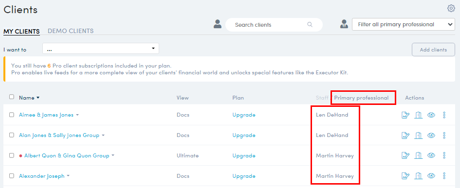Click the Add clients button
Viewport: 460px width, 188px height.
(x=433, y=50)
